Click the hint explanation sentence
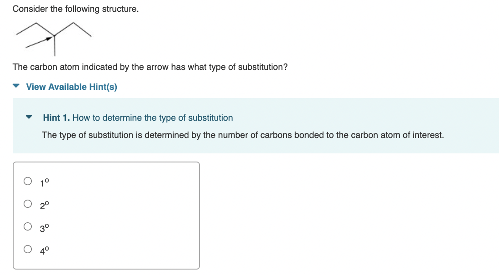Screen dimensions: 499x275 (x=243, y=135)
